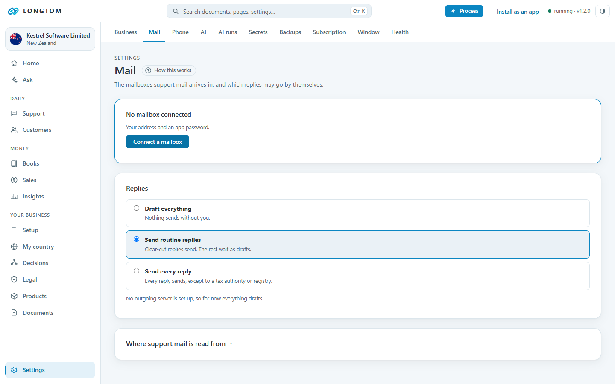Click the Home icon in sidebar
615x384 pixels.
tap(14, 63)
